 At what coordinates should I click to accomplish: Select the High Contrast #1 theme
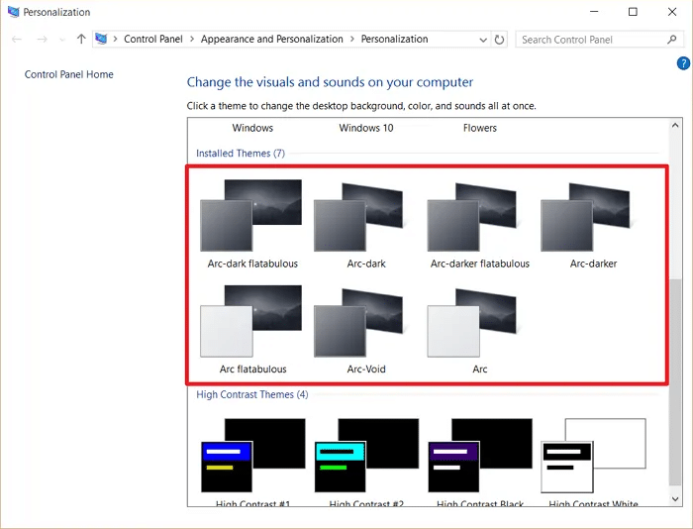tap(251, 456)
